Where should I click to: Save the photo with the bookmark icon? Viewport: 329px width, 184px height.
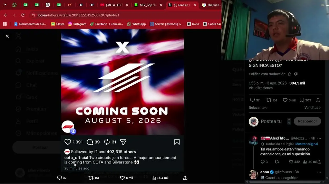(x=177, y=142)
